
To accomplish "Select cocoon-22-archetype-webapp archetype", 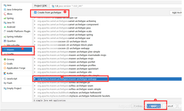I will point(63,48).
